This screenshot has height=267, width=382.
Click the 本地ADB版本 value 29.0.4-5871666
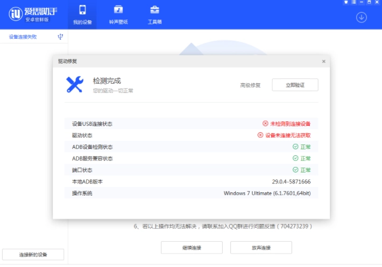point(291,182)
